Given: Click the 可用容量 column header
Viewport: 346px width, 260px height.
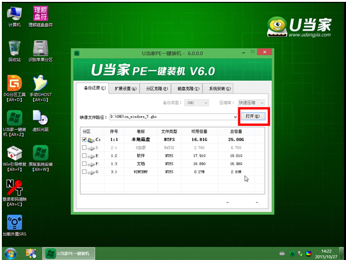Looking at the screenshot, I should tap(199, 132).
